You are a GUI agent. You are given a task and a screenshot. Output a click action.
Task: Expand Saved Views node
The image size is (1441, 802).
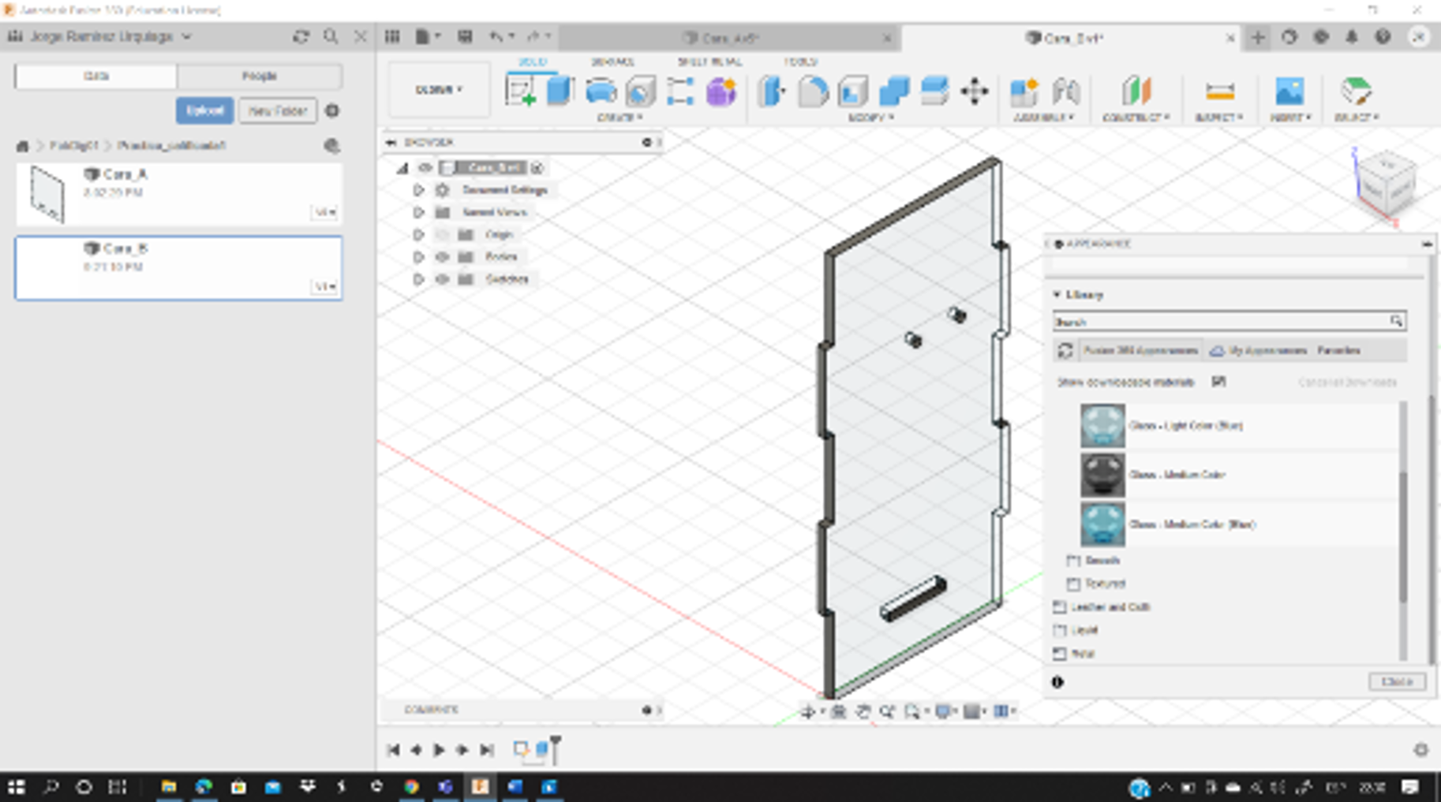pyautogui.click(x=418, y=212)
